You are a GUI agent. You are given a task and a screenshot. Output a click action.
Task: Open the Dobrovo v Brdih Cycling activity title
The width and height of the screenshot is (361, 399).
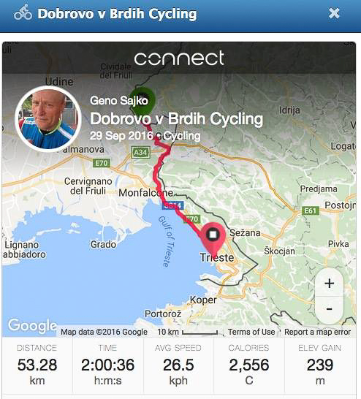177,119
